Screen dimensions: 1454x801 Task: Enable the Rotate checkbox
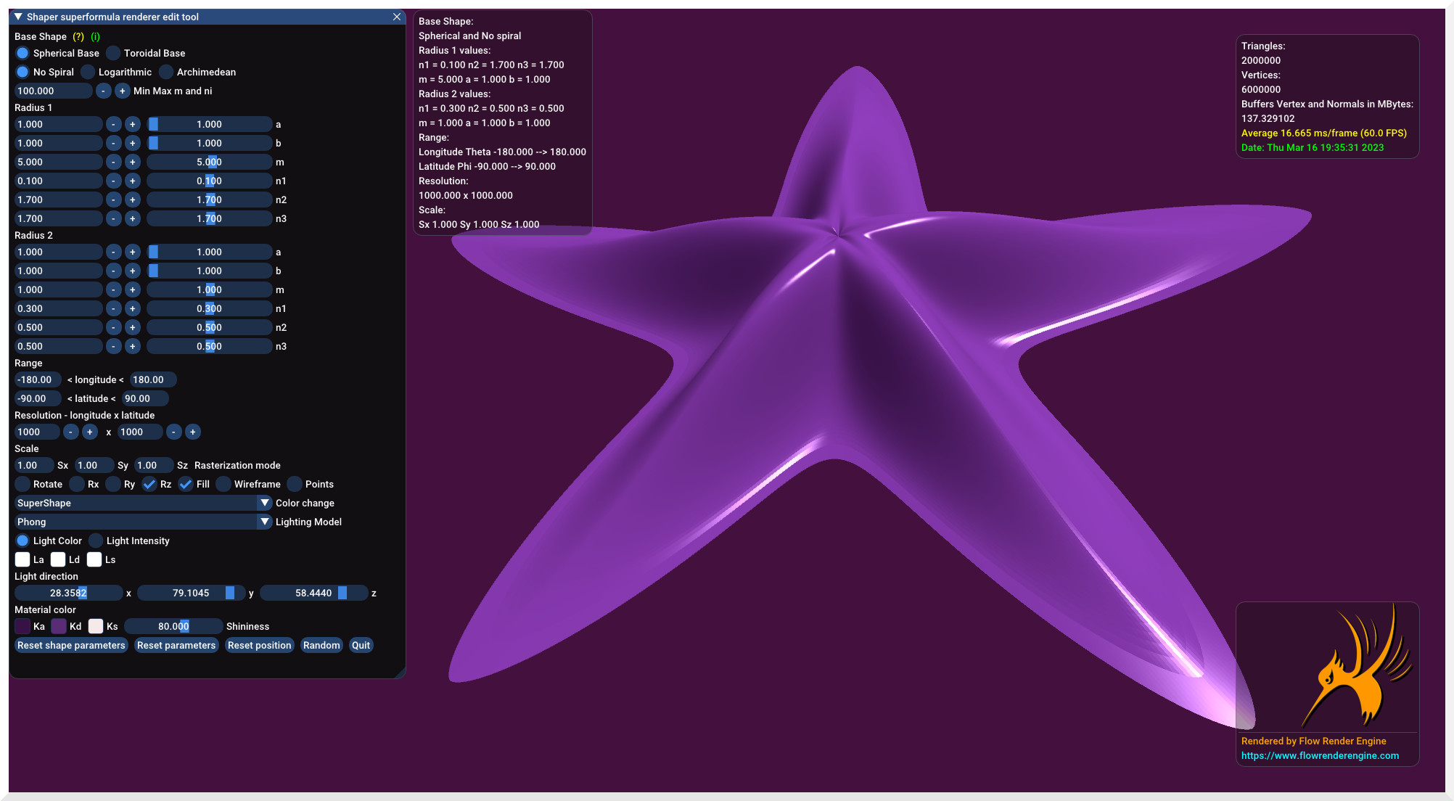[22, 484]
